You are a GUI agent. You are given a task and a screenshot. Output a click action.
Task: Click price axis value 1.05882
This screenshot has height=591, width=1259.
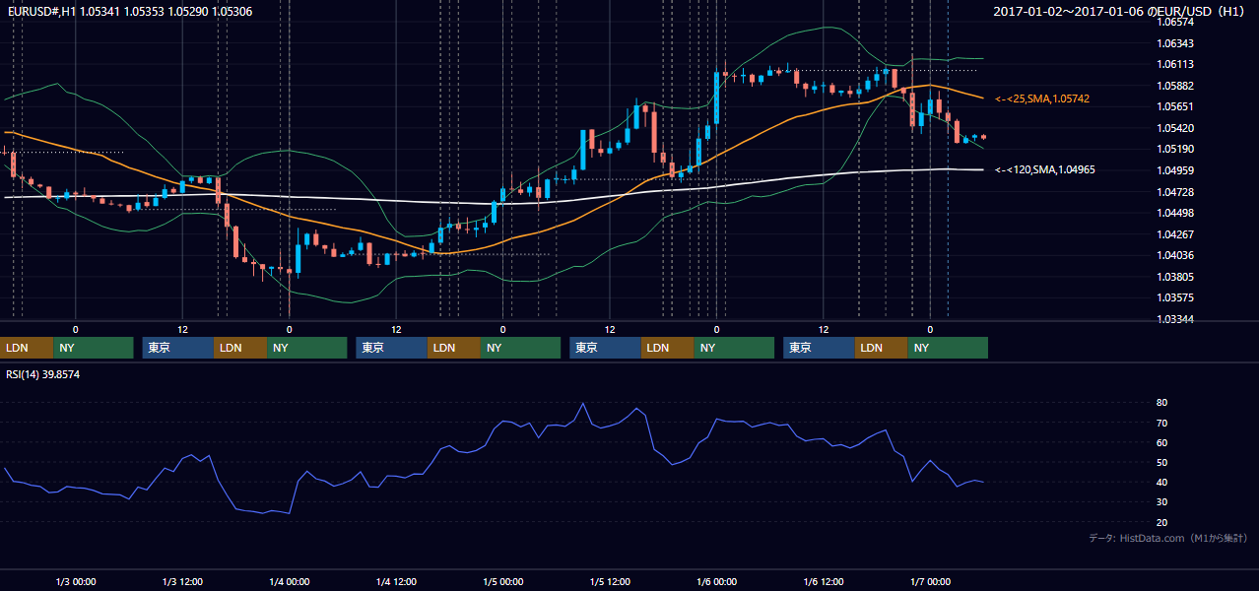[1174, 86]
